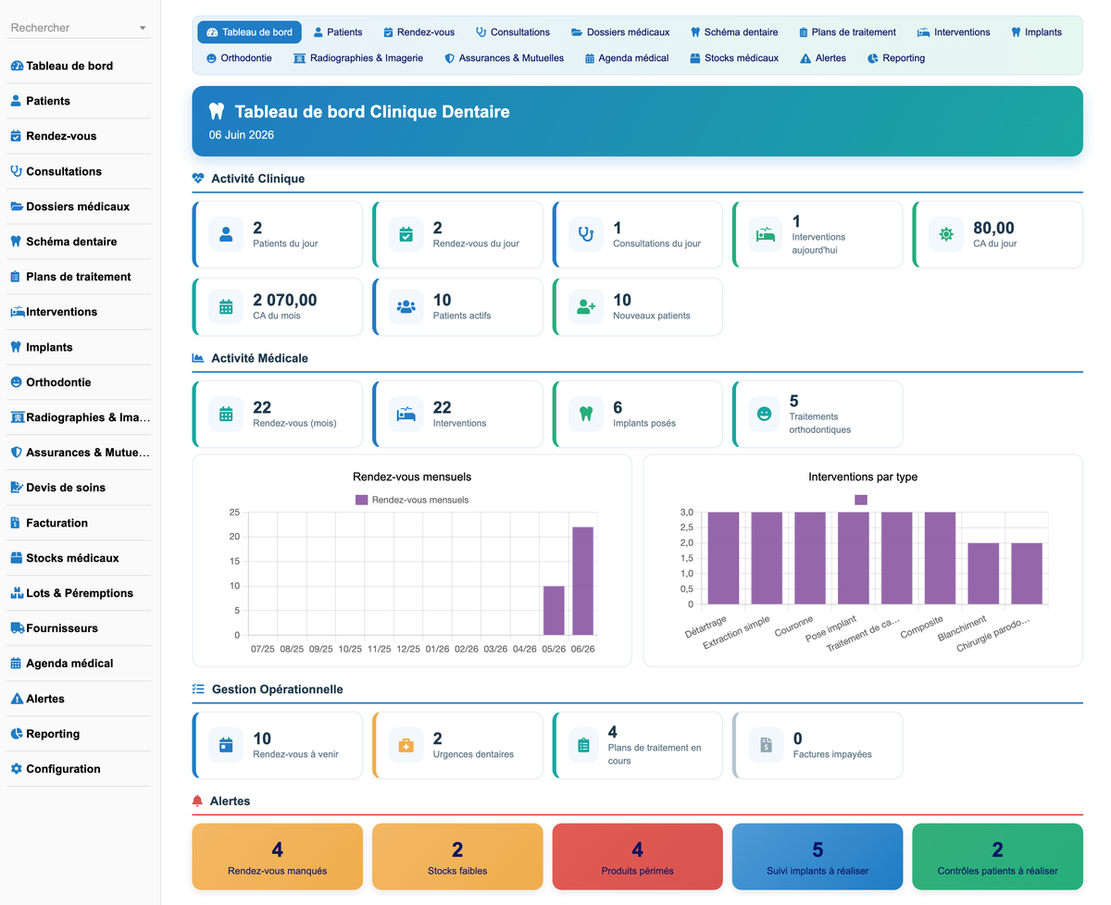Open top Radiographies & Imagerie tab
The image size is (1111, 905).
(x=358, y=58)
